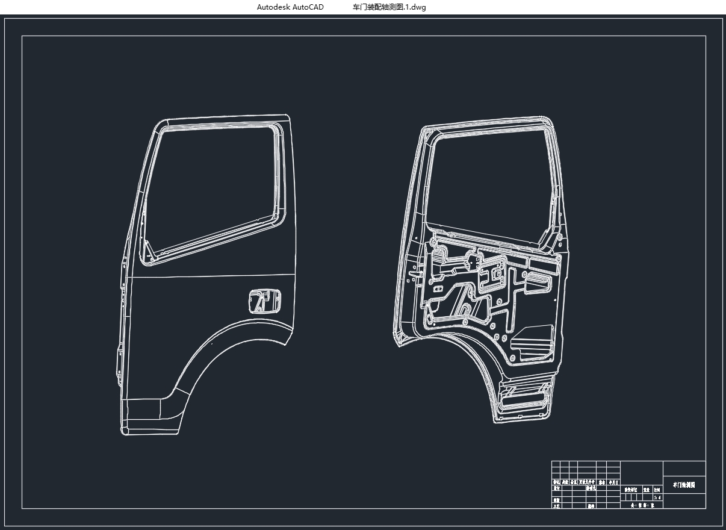The height and width of the screenshot is (530, 726).
Task: Click the exterior door handle on left door
Action: (x=265, y=300)
